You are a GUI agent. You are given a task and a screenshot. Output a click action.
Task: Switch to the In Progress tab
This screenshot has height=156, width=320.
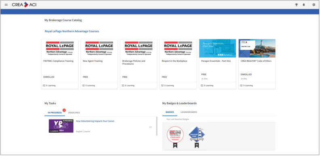(55, 113)
